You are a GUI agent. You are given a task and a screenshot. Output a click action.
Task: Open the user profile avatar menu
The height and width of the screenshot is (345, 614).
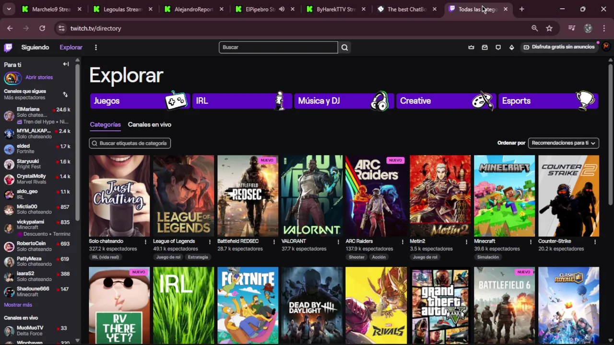click(606, 46)
